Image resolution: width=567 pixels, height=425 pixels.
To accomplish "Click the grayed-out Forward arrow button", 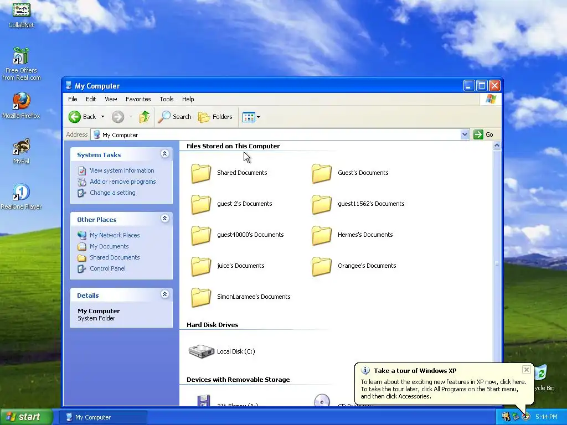I will coord(118,117).
